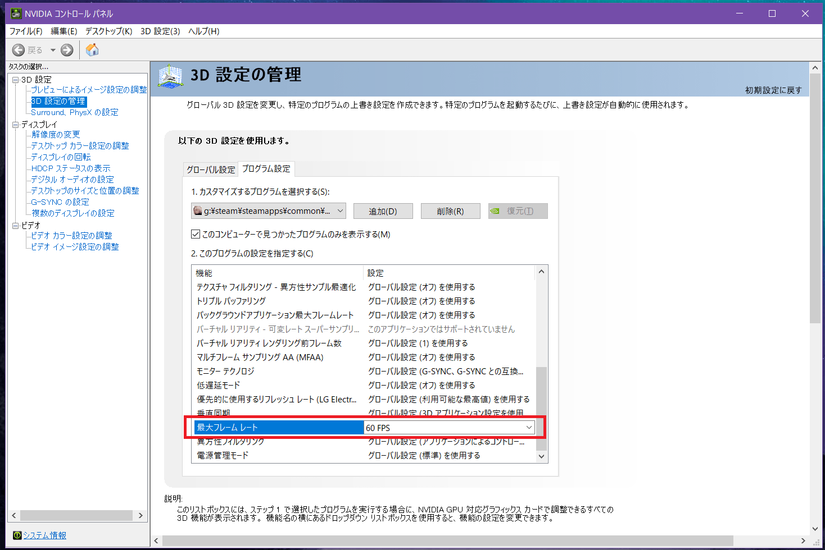Viewport: 825px width, 550px height.
Task: Open the back history dropdown arrow
Action: tap(53, 50)
